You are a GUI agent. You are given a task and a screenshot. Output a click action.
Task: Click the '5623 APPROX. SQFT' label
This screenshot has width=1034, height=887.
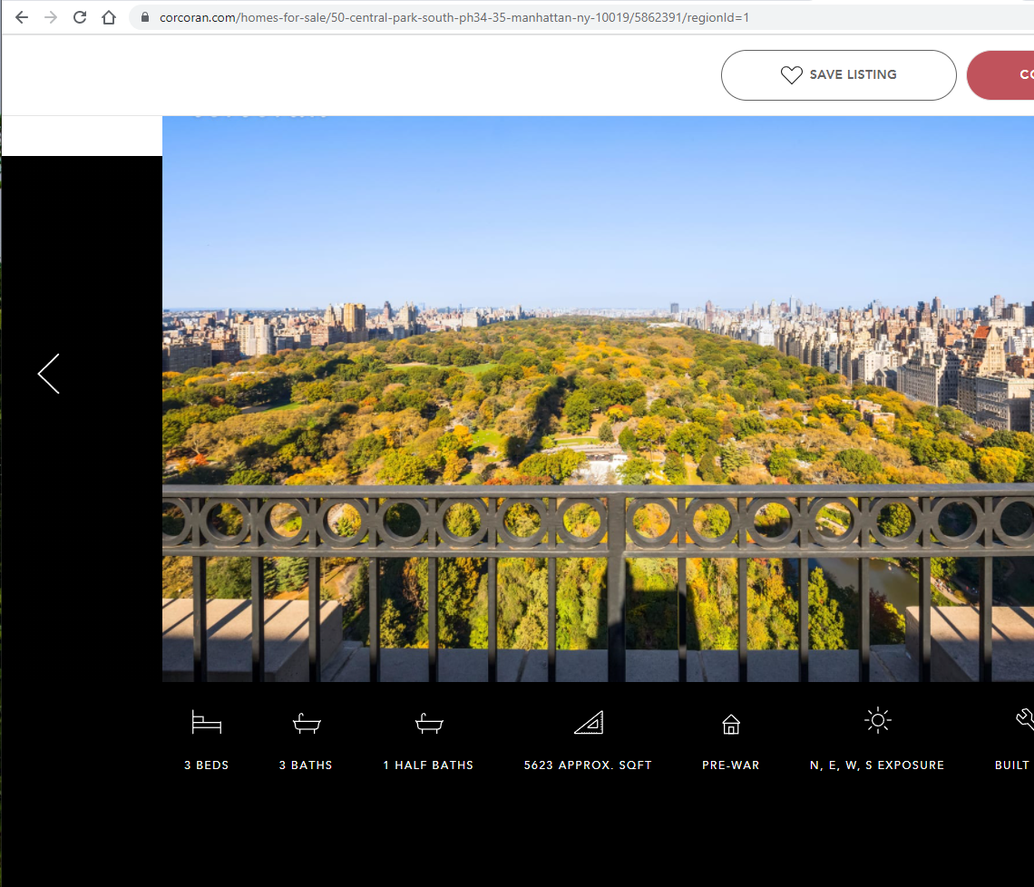(589, 765)
